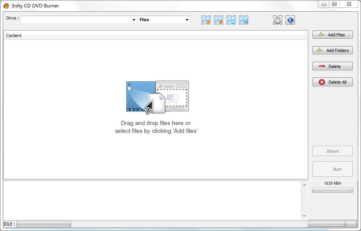Viewport: 361px width, 231px height.
Task: Click the Burn button
Action: 332,169
